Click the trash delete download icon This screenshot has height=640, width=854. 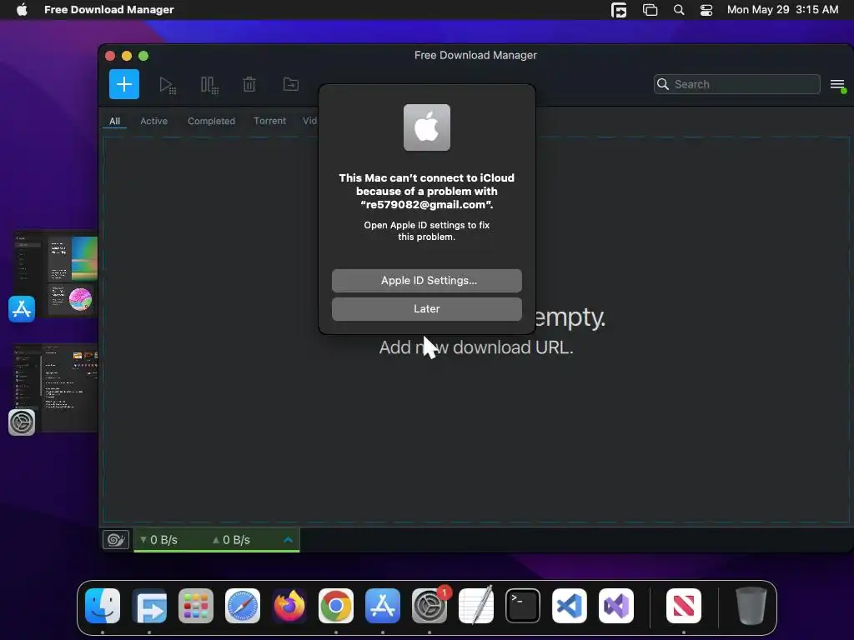[x=249, y=84]
